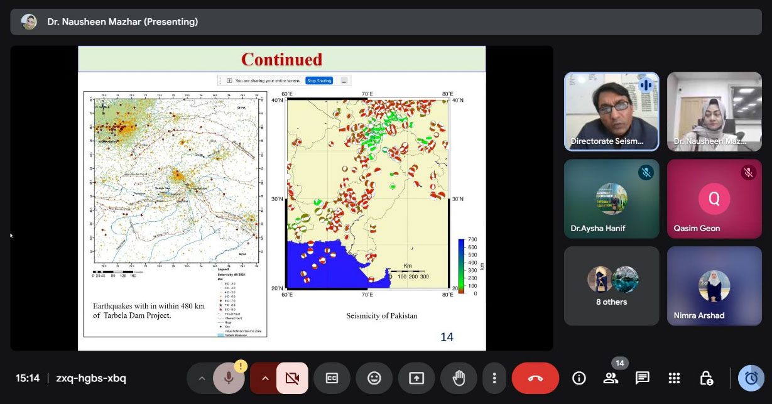772x404 pixels.
Task: Click the info icon in sharing banner
Action: [229, 80]
